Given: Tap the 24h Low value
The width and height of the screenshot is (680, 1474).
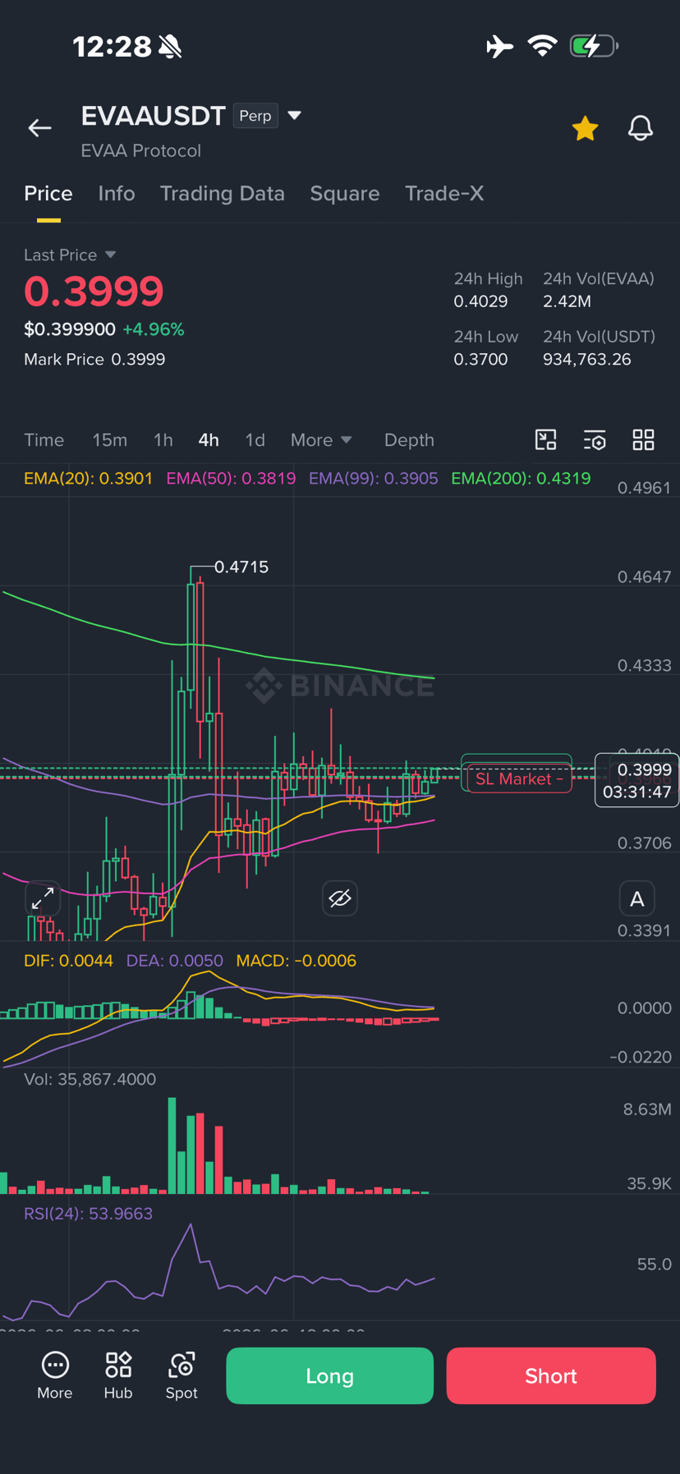Looking at the screenshot, I should pos(480,360).
